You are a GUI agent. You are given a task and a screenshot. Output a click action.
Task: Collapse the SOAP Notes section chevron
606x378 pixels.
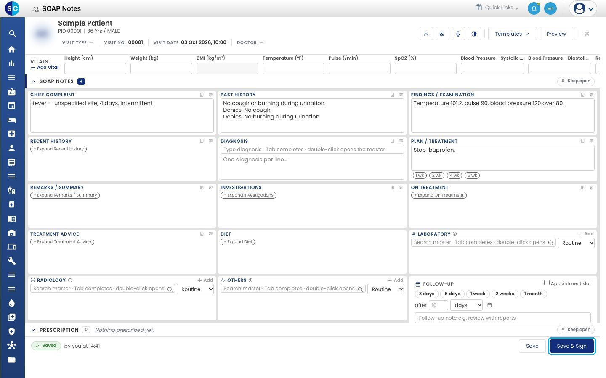[33, 81]
